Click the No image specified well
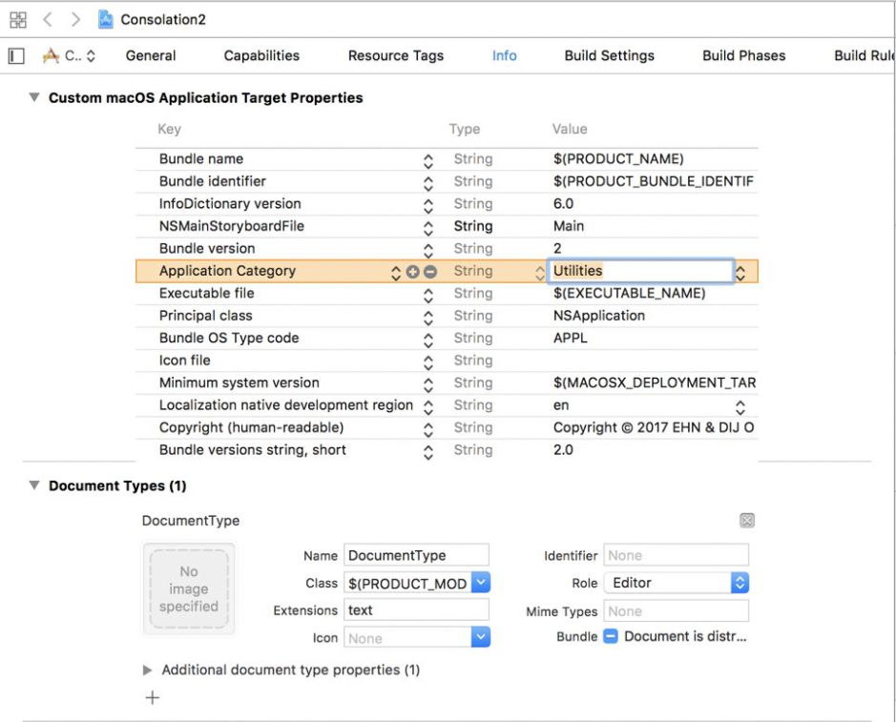896x722 pixels. 189,589
